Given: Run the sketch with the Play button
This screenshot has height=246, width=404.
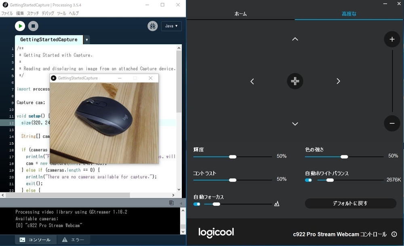Looking at the screenshot, I should click(x=20, y=26).
